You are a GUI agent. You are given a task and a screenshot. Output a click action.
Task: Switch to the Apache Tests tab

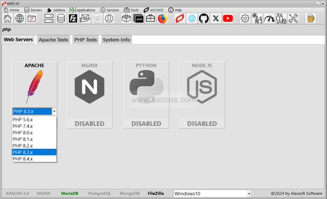point(53,40)
